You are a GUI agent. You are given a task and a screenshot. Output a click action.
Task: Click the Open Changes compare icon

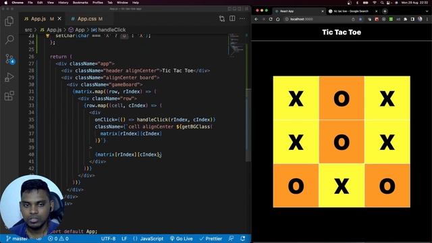[x=222, y=19]
